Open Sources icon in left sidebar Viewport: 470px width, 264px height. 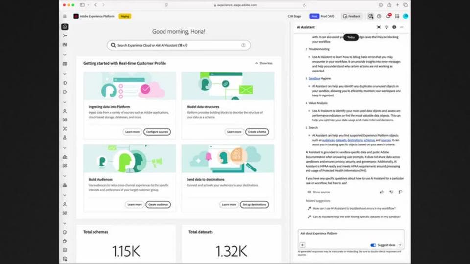[65, 83]
